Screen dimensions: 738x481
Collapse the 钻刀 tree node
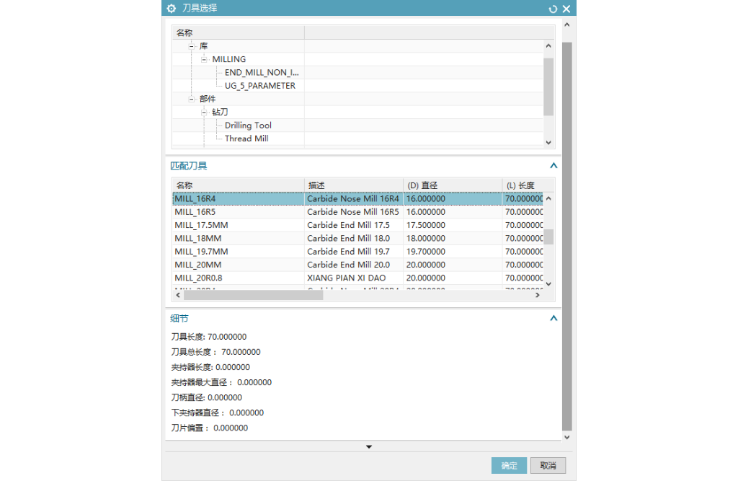205,112
